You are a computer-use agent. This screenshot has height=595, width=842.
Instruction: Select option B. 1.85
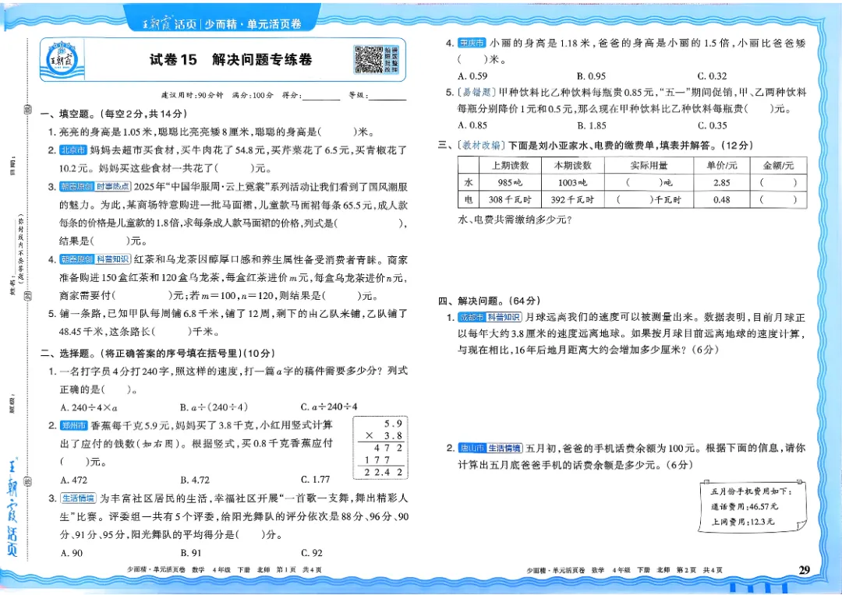pos(592,125)
